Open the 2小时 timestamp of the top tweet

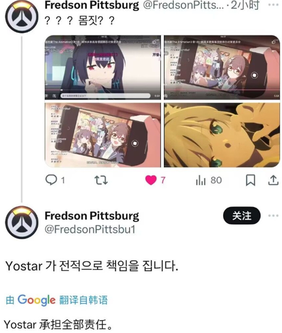pos(245,5)
